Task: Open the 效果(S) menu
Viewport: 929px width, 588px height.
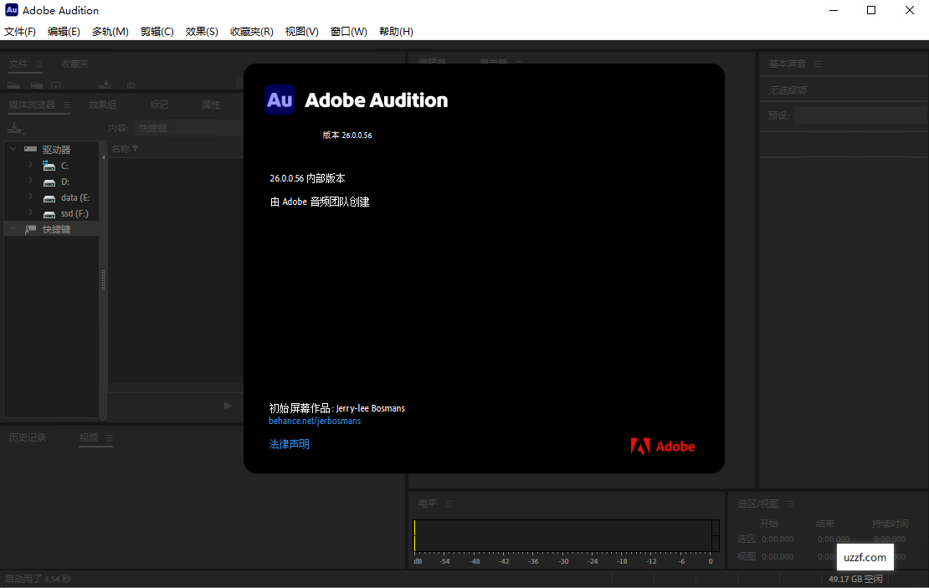Action: (201, 32)
